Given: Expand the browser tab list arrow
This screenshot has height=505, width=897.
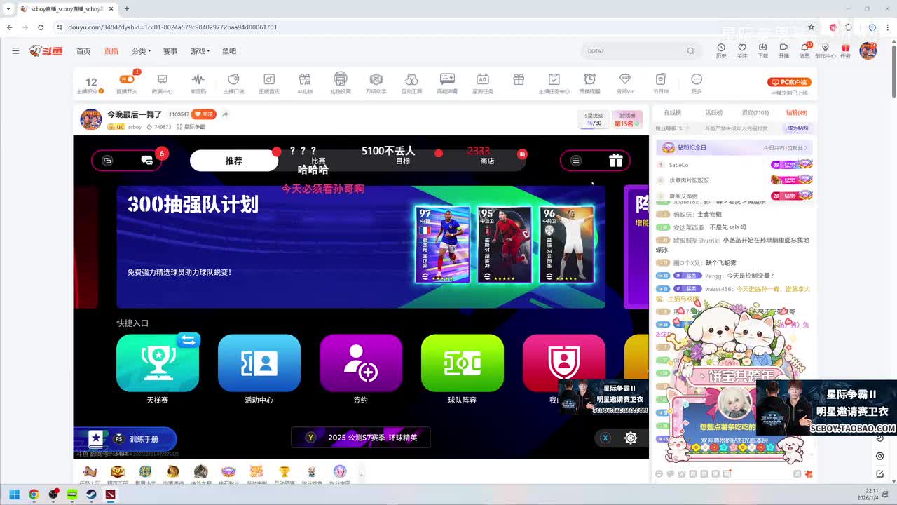Looking at the screenshot, I should [8, 9].
